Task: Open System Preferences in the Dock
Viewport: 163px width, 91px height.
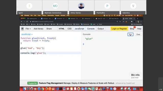Action: pyautogui.click(x=28, y=89)
